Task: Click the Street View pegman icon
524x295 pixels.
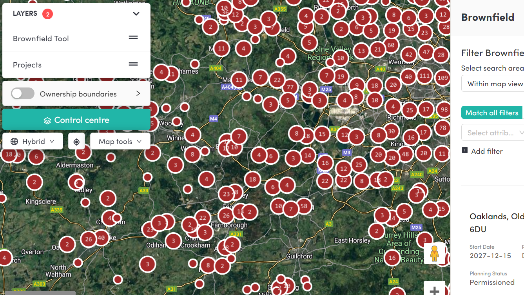Action: tap(434, 253)
